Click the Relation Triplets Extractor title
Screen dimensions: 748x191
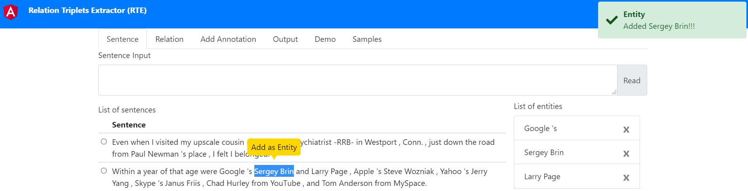pyautogui.click(x=87, y=11)
